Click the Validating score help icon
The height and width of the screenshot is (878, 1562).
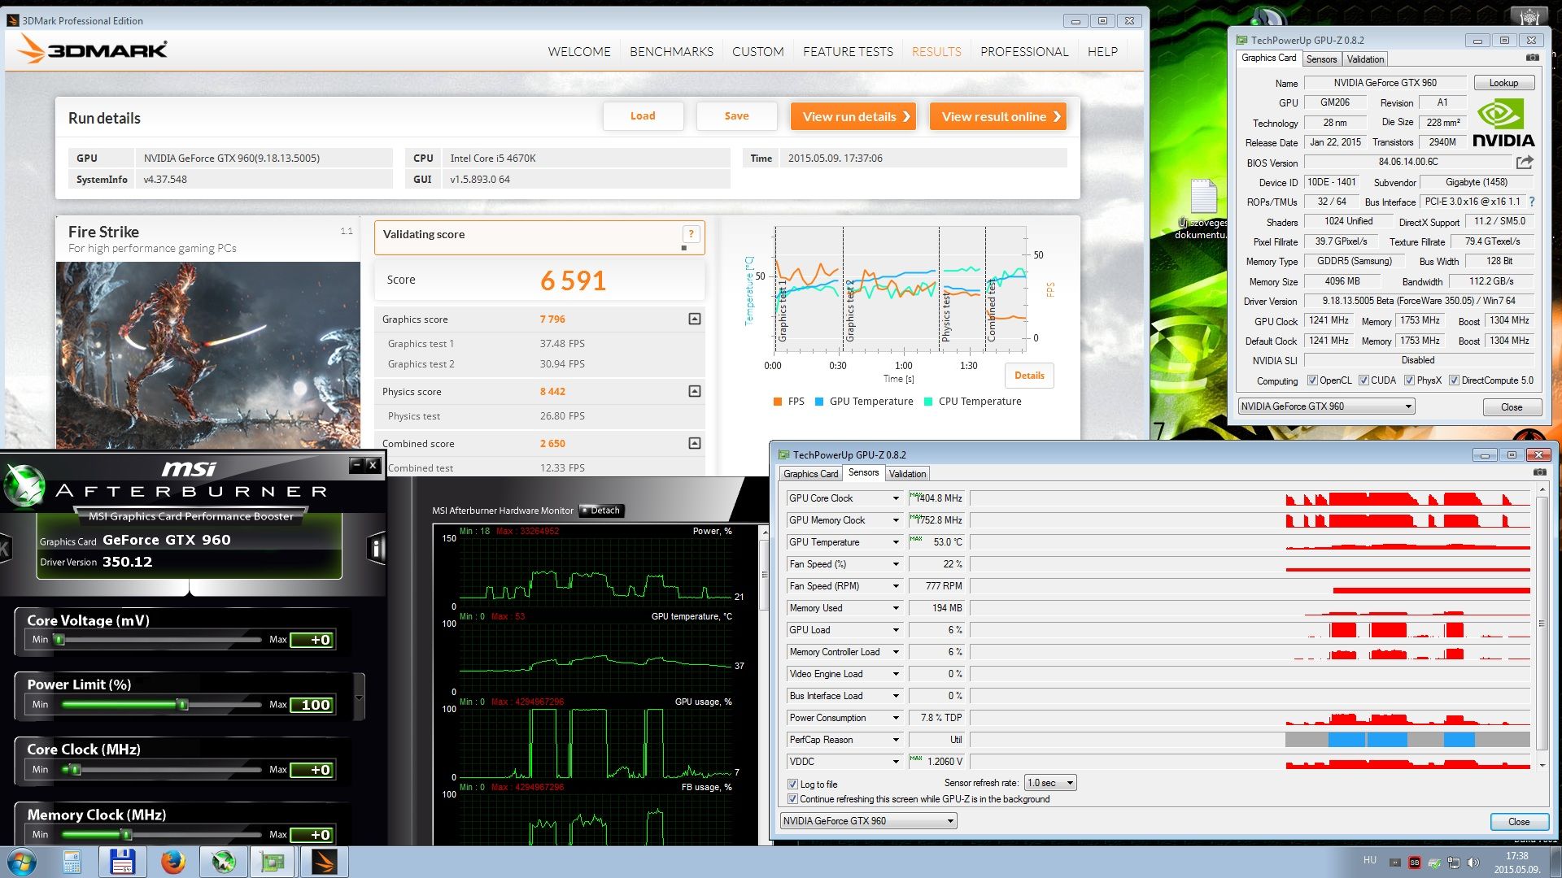(x=691, y=234)
